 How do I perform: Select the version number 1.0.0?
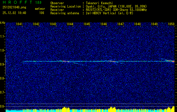38,3
